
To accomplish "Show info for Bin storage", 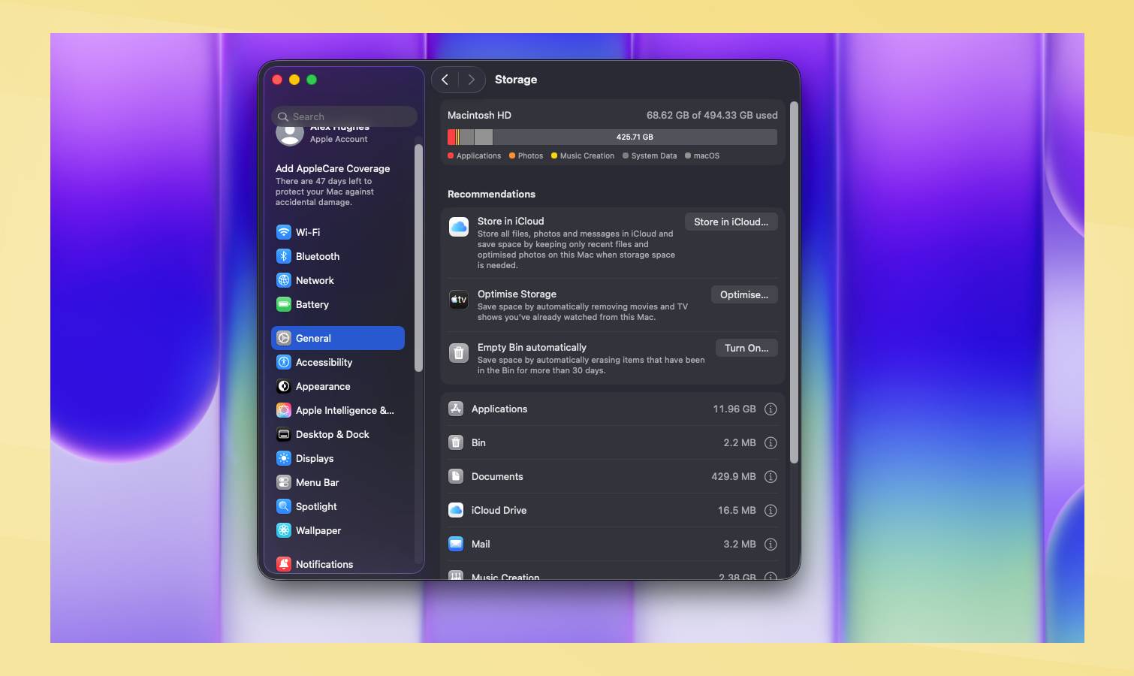I will click(x=771, y=443).
